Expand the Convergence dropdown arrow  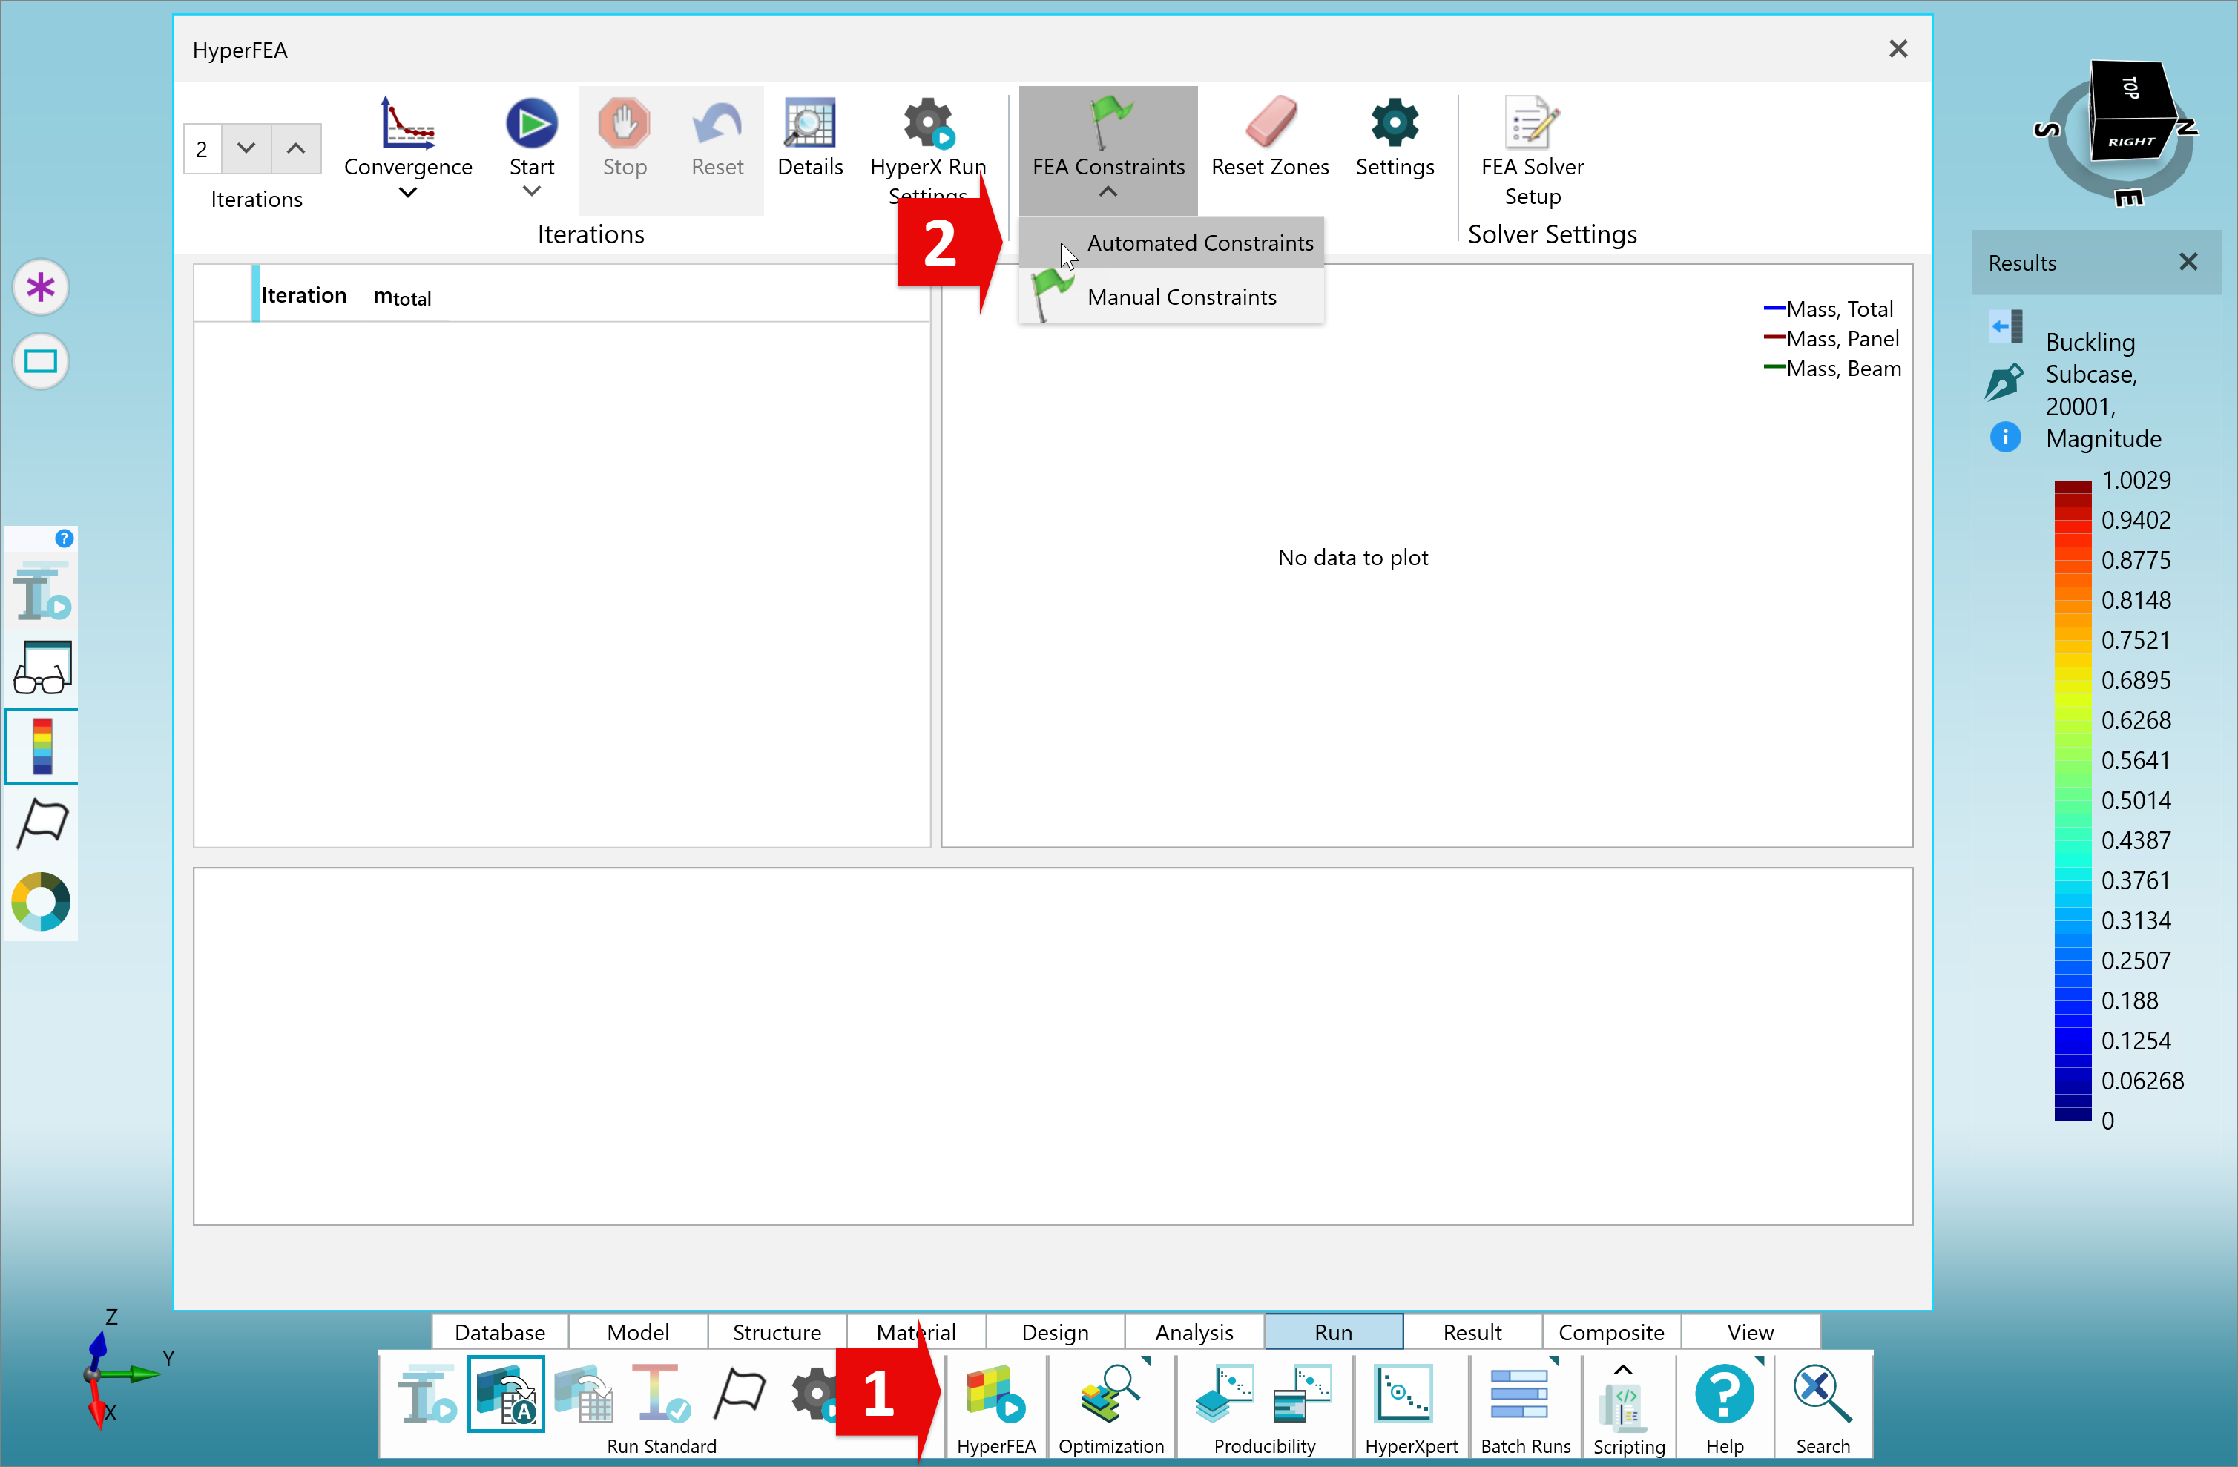click(407, 193)
